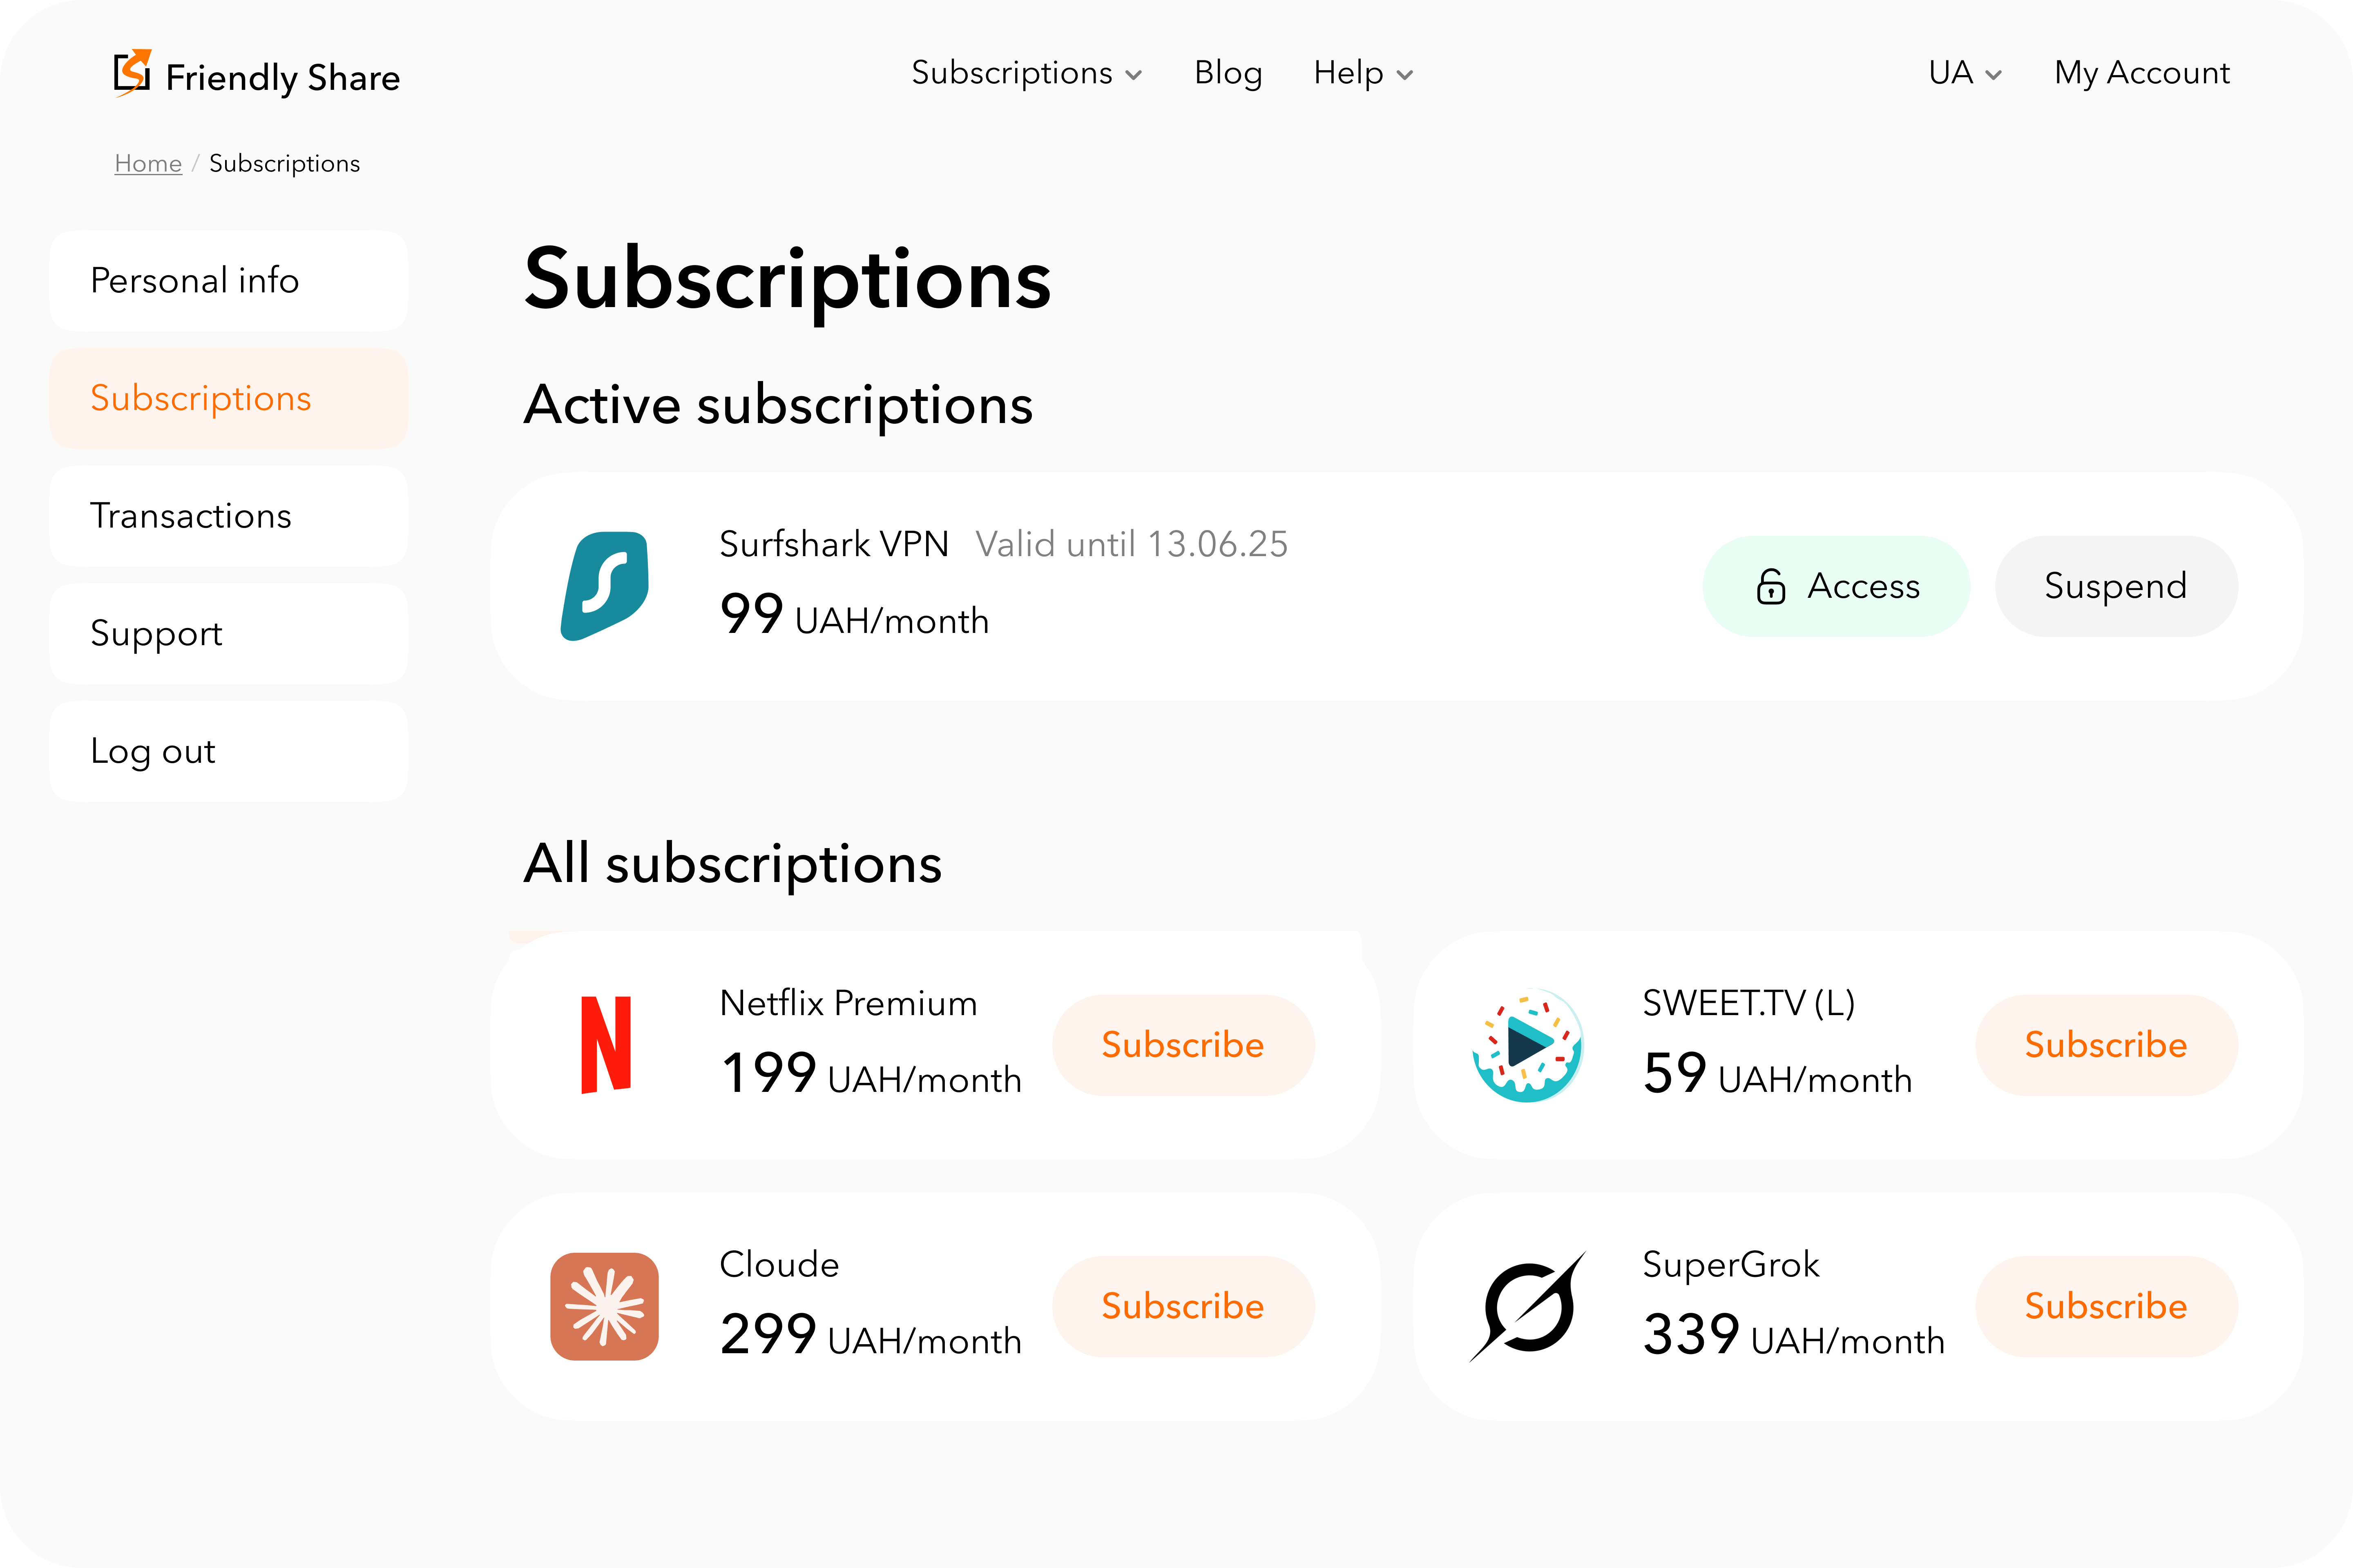This screenshot has height=1568, width=2353.
Task: Subscribe to Netflix Premium
Action: tap(1183, 1045)
